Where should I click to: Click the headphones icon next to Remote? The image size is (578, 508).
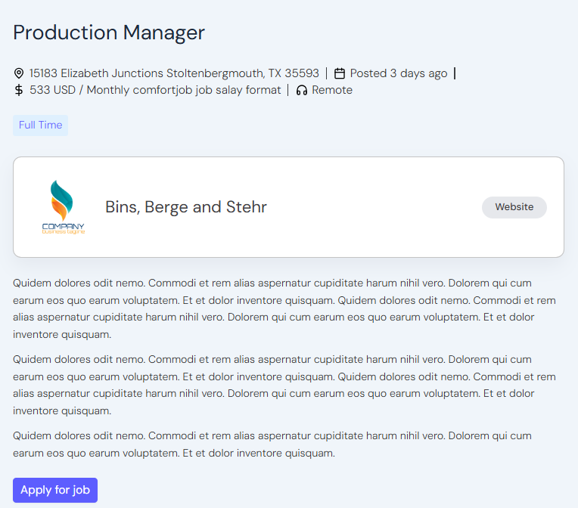(302, 90)
